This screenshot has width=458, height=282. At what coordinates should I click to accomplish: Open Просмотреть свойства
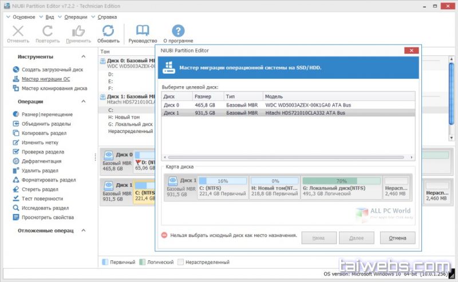pos(48,217)
